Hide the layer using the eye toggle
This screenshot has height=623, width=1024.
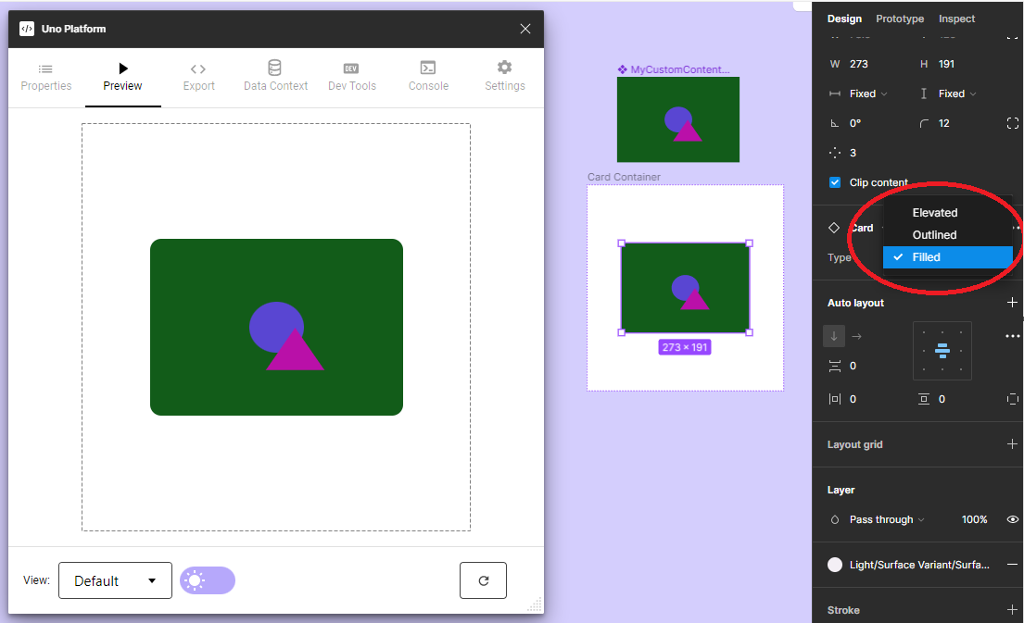coord(1012,519)
